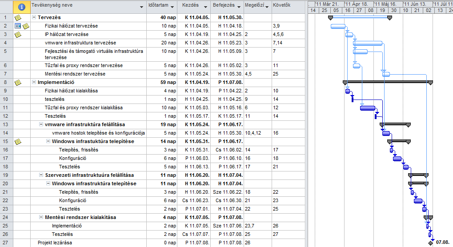Collapse Szervezeti infrastruktuúra felállítása group
The height and width of the screenshot is (247, 453).
(x=41, y=175)
